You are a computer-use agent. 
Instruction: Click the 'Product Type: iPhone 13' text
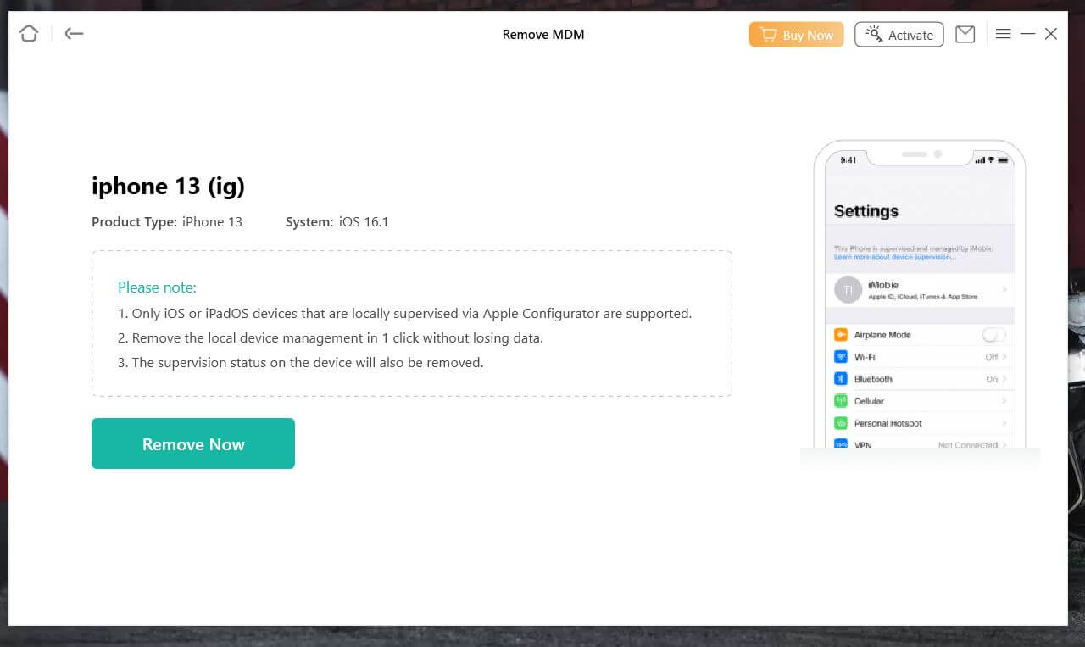(x=167, y=222)
